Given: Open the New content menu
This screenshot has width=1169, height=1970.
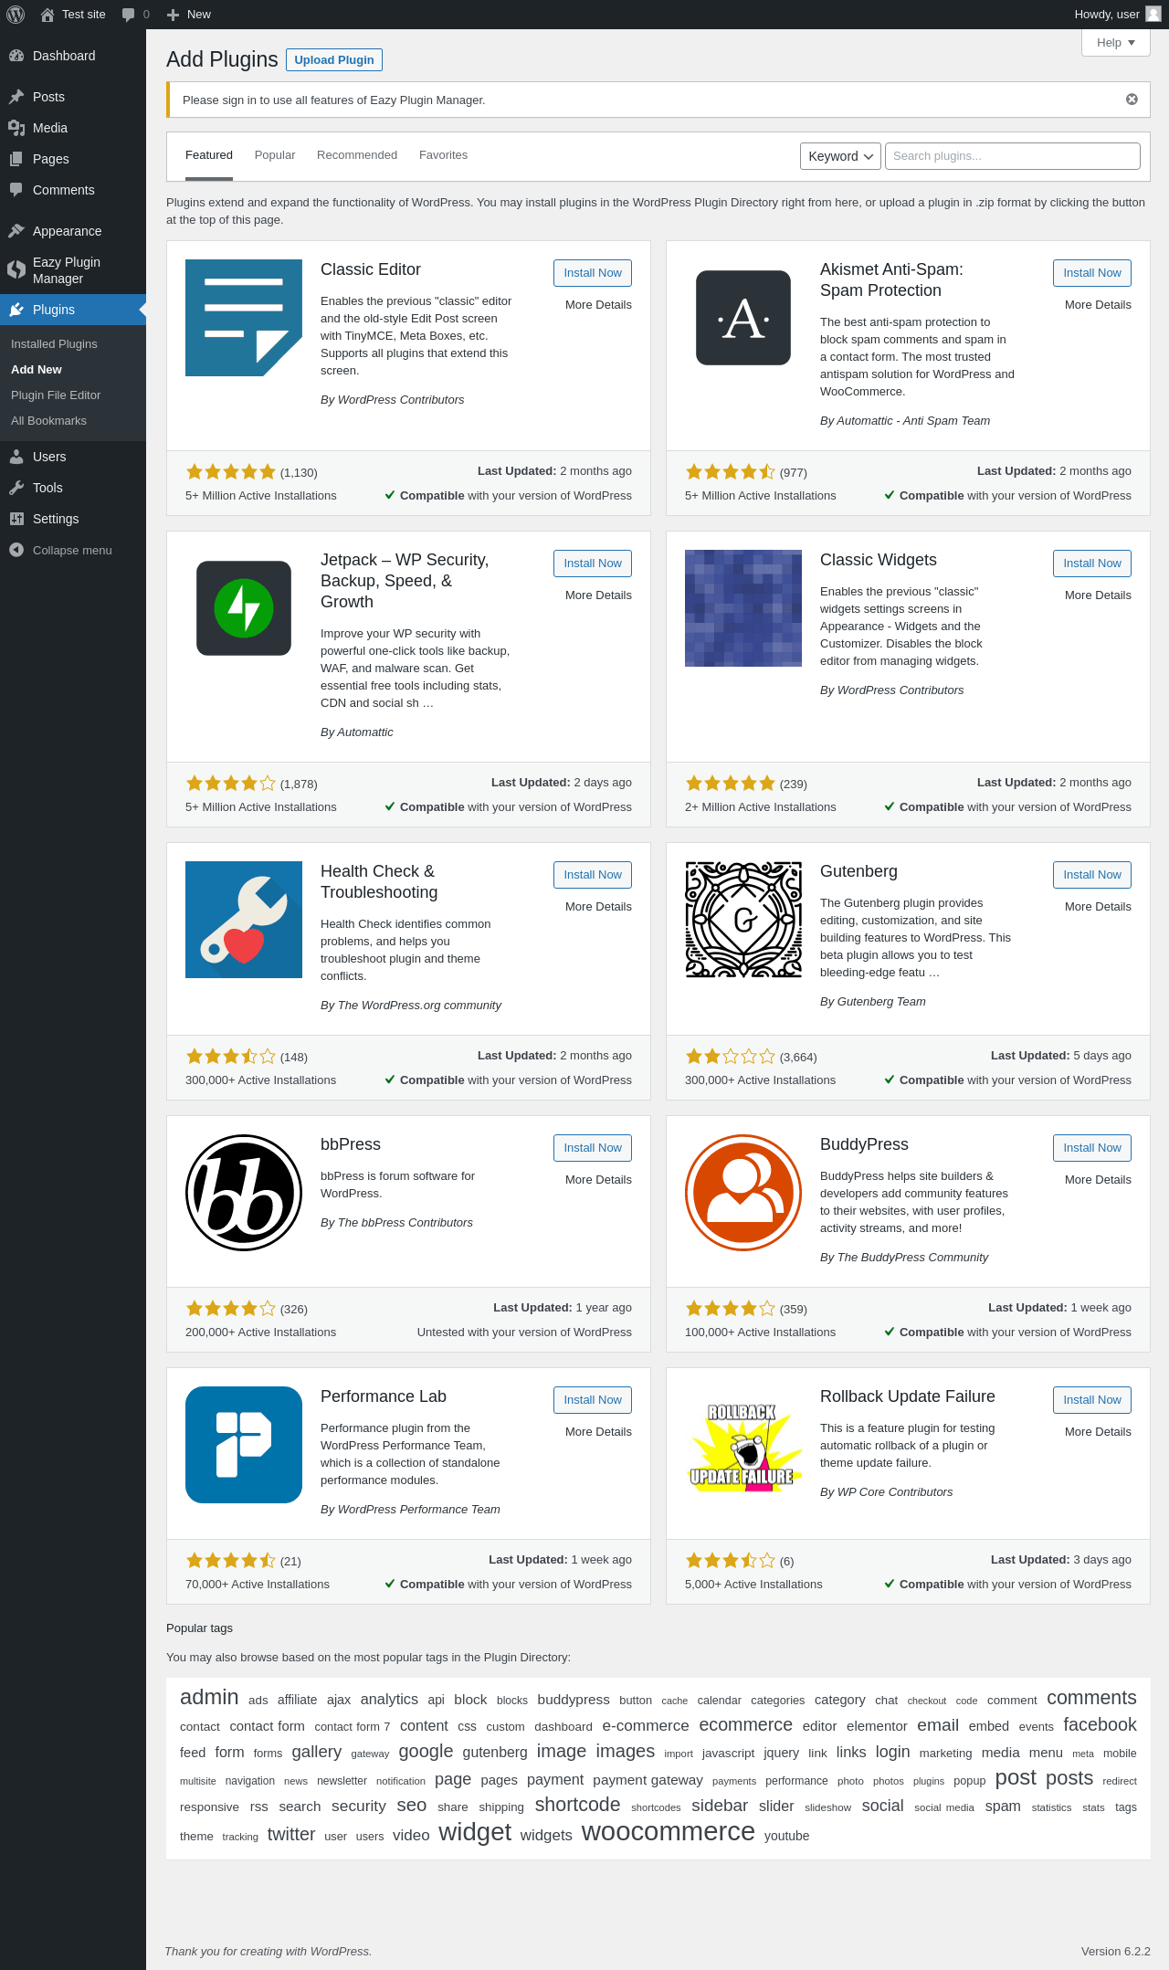Looking at the screenshot, I should pos(189,15).
